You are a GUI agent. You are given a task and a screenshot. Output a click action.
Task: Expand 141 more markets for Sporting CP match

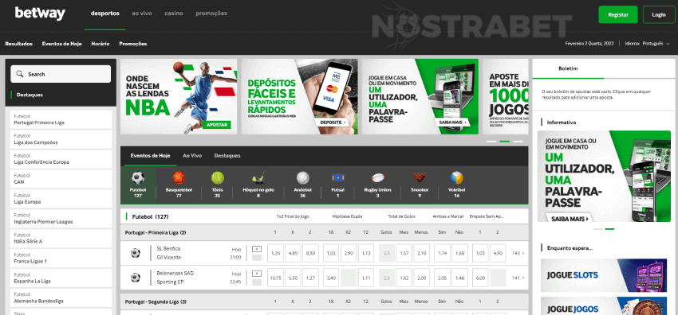pos(518,278)
